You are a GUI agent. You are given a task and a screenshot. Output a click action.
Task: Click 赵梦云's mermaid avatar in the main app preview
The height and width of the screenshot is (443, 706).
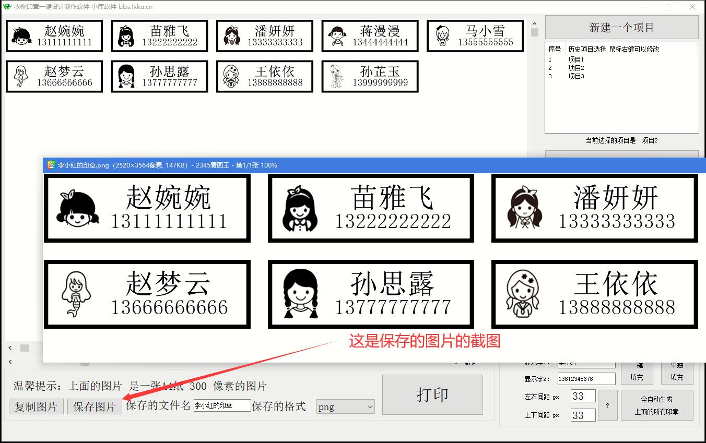pyautogui.click(x=21, y=77)
